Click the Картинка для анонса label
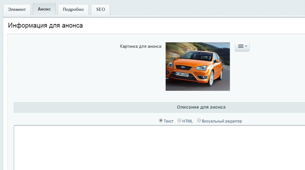 click(141, 46)
